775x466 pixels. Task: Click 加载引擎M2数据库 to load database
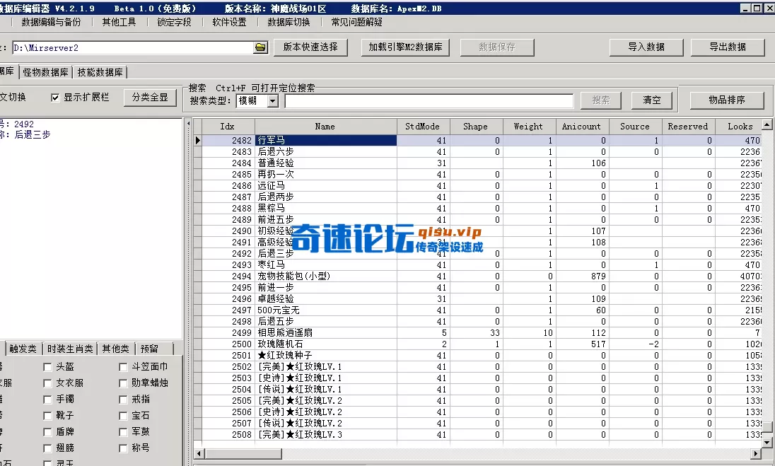405,48
